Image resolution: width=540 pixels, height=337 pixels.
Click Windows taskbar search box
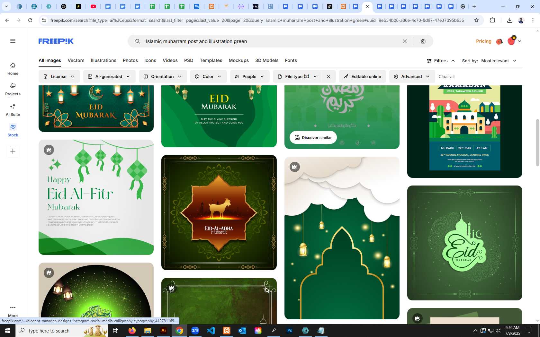[62, 331]
